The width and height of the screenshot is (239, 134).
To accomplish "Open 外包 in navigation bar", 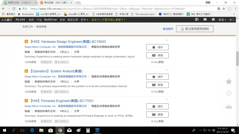I will pyautogui.click(x=39, y=20).
